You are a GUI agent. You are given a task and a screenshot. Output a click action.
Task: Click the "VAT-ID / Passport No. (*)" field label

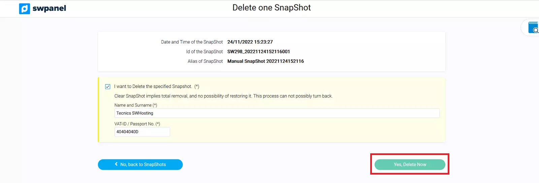pyautogui.click(x=137, y=124)
